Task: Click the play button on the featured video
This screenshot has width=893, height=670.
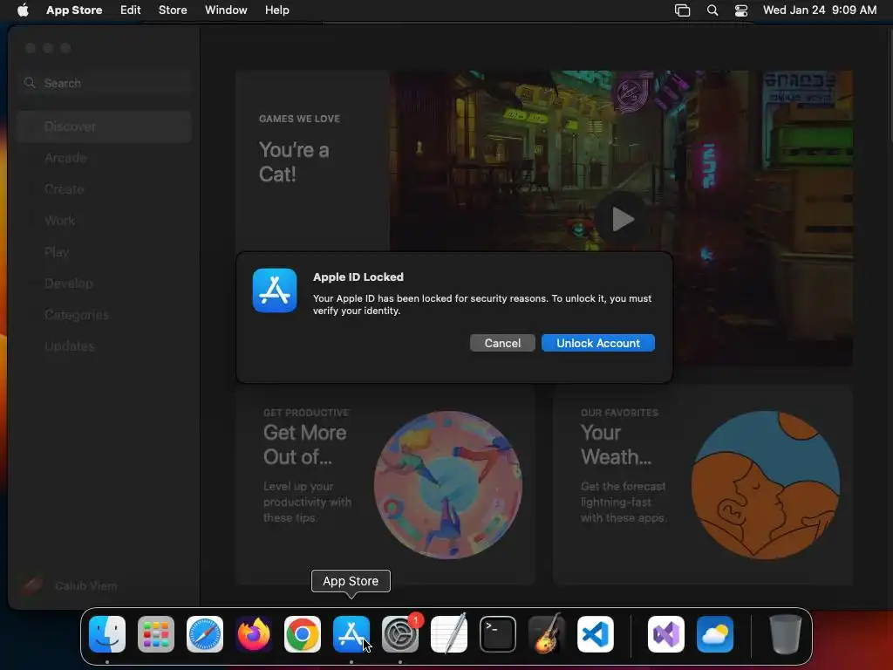Action: tap(623, 219)
